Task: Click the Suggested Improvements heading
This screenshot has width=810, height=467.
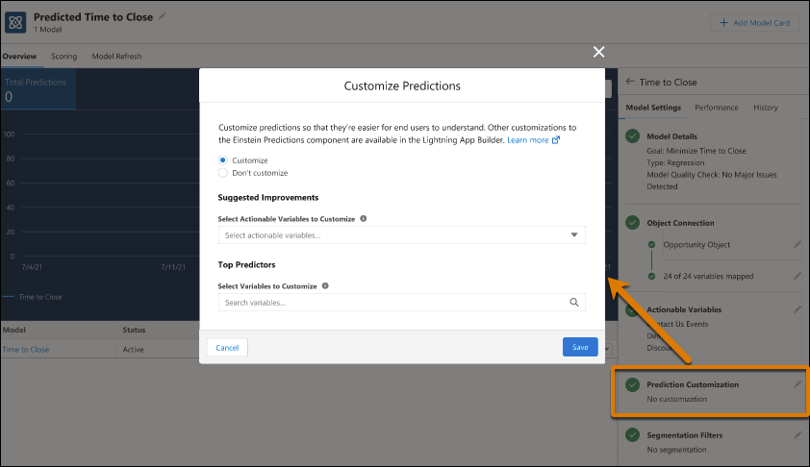Action: click(268, 197)
